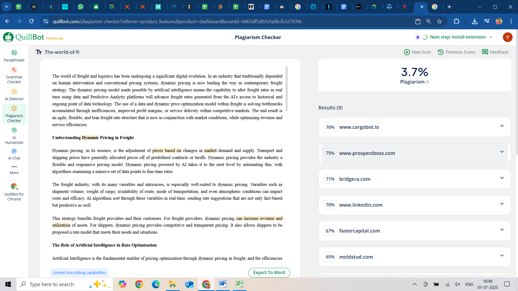
Task: Open the Paraphraser tool in sidebar
Action: [14, 56]
